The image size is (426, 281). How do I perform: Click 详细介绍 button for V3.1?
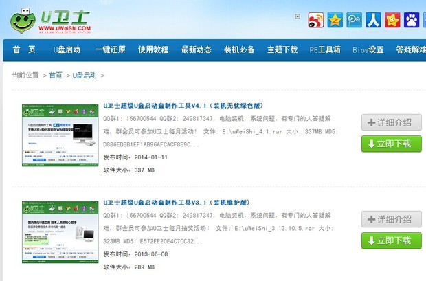tap(392, 219)
